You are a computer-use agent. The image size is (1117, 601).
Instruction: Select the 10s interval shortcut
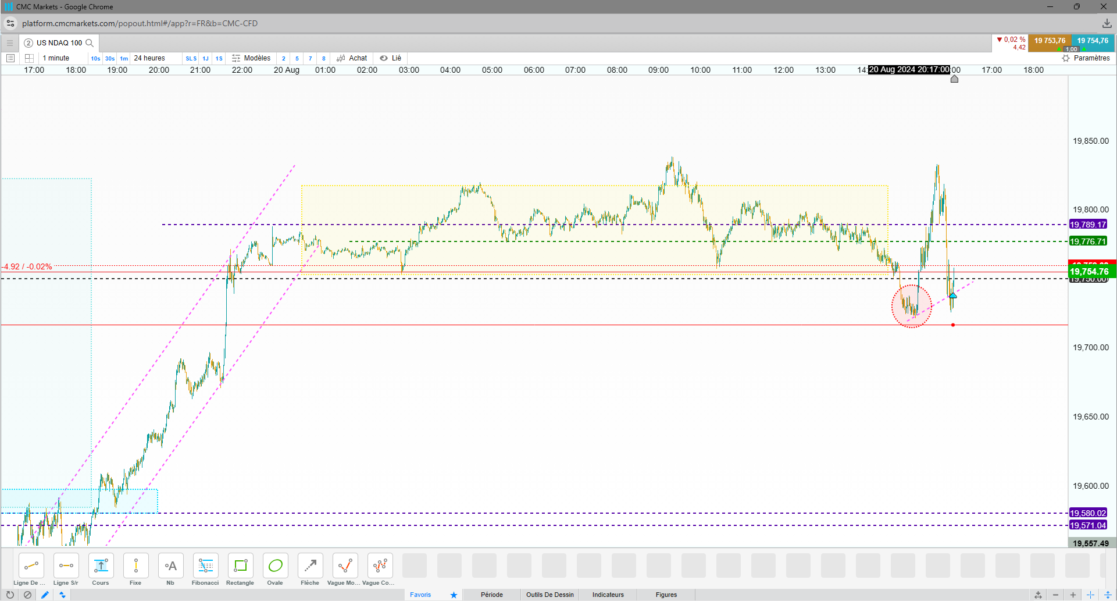pos(95,58)
